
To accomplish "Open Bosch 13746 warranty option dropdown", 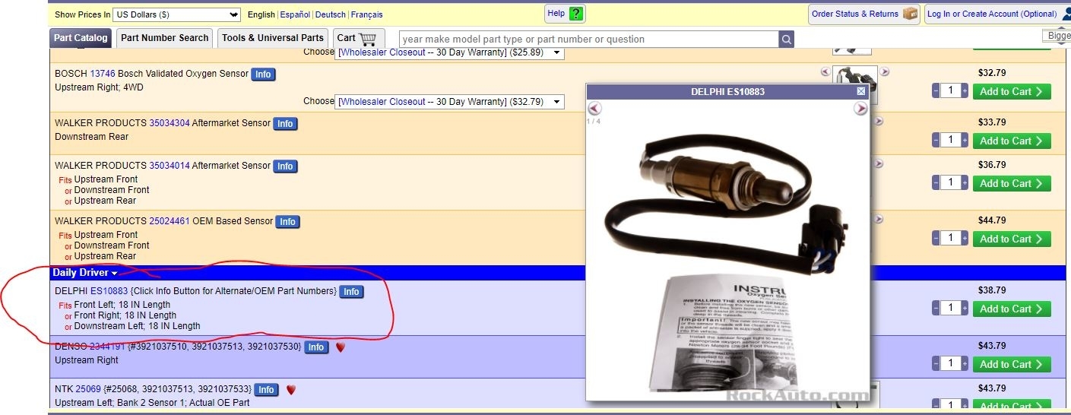I will (449, 101).
